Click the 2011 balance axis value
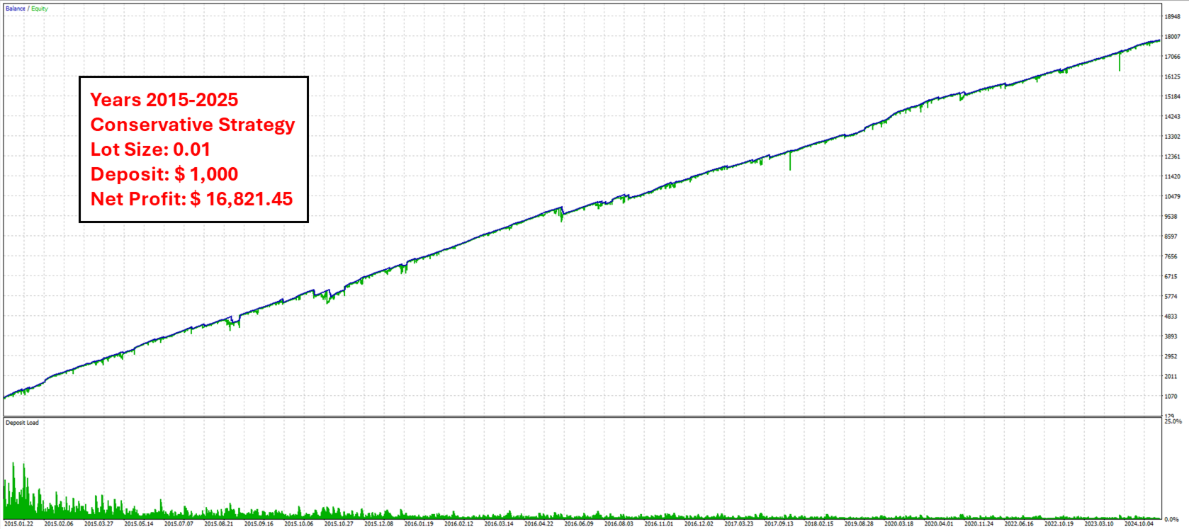Image resolution: width=1189 pixels, height=529 pixels. 1171,377
